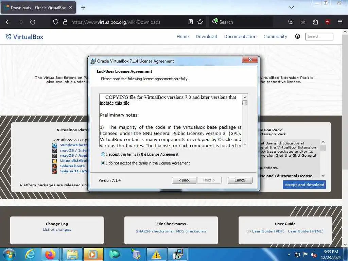Open the Download menu item
The width and height of the screenshot is (348, 261).
206,37
